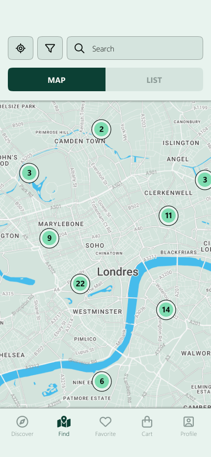Click into the Search field
The height and width of the screenshot is (457, 211).
[x=135, y=48]
